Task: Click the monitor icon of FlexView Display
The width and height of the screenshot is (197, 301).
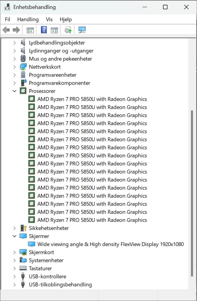Action: [31, 244]
